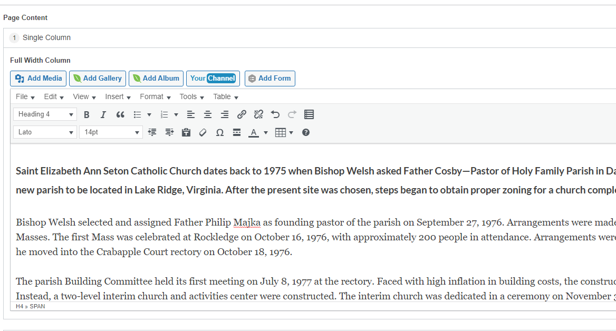Toggle the blockquote button

[x=120, y=115]
